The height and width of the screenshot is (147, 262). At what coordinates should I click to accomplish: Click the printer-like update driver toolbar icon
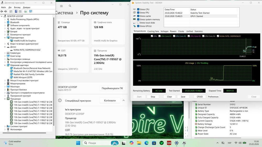(25, 11)
